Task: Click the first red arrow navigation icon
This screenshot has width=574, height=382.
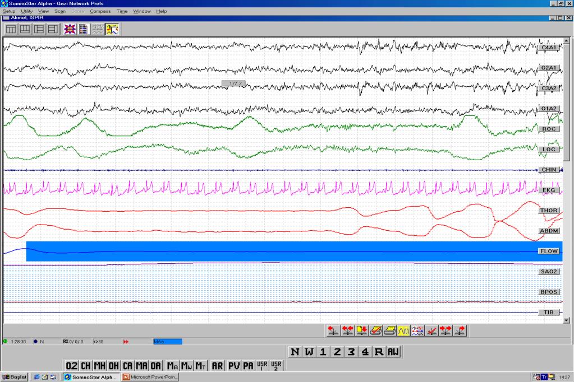Action: point(333,330)
